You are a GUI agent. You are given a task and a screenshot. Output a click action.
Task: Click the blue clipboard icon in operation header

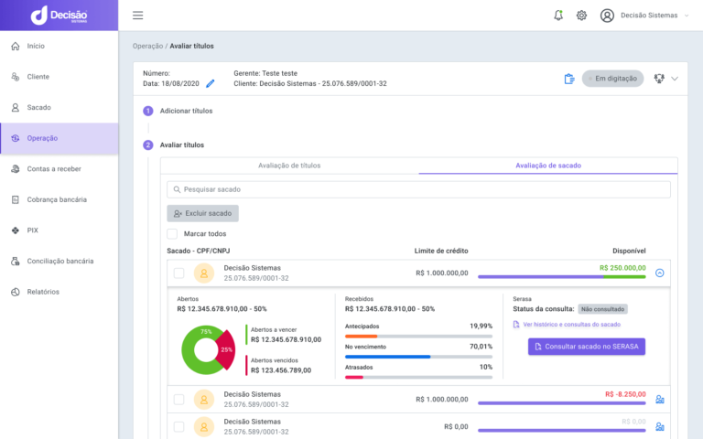pos(569,79)
